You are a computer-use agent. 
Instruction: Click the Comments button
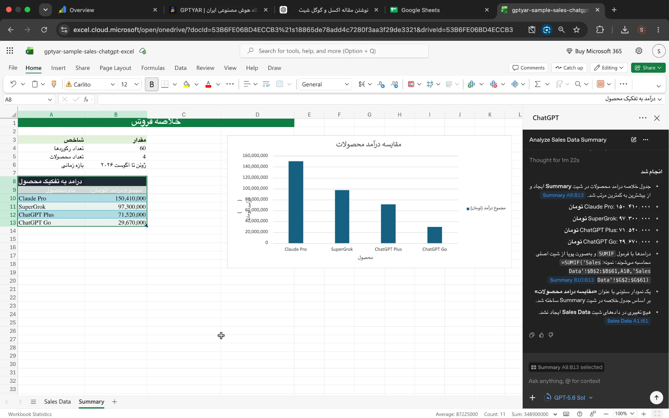tap(529, 68)
